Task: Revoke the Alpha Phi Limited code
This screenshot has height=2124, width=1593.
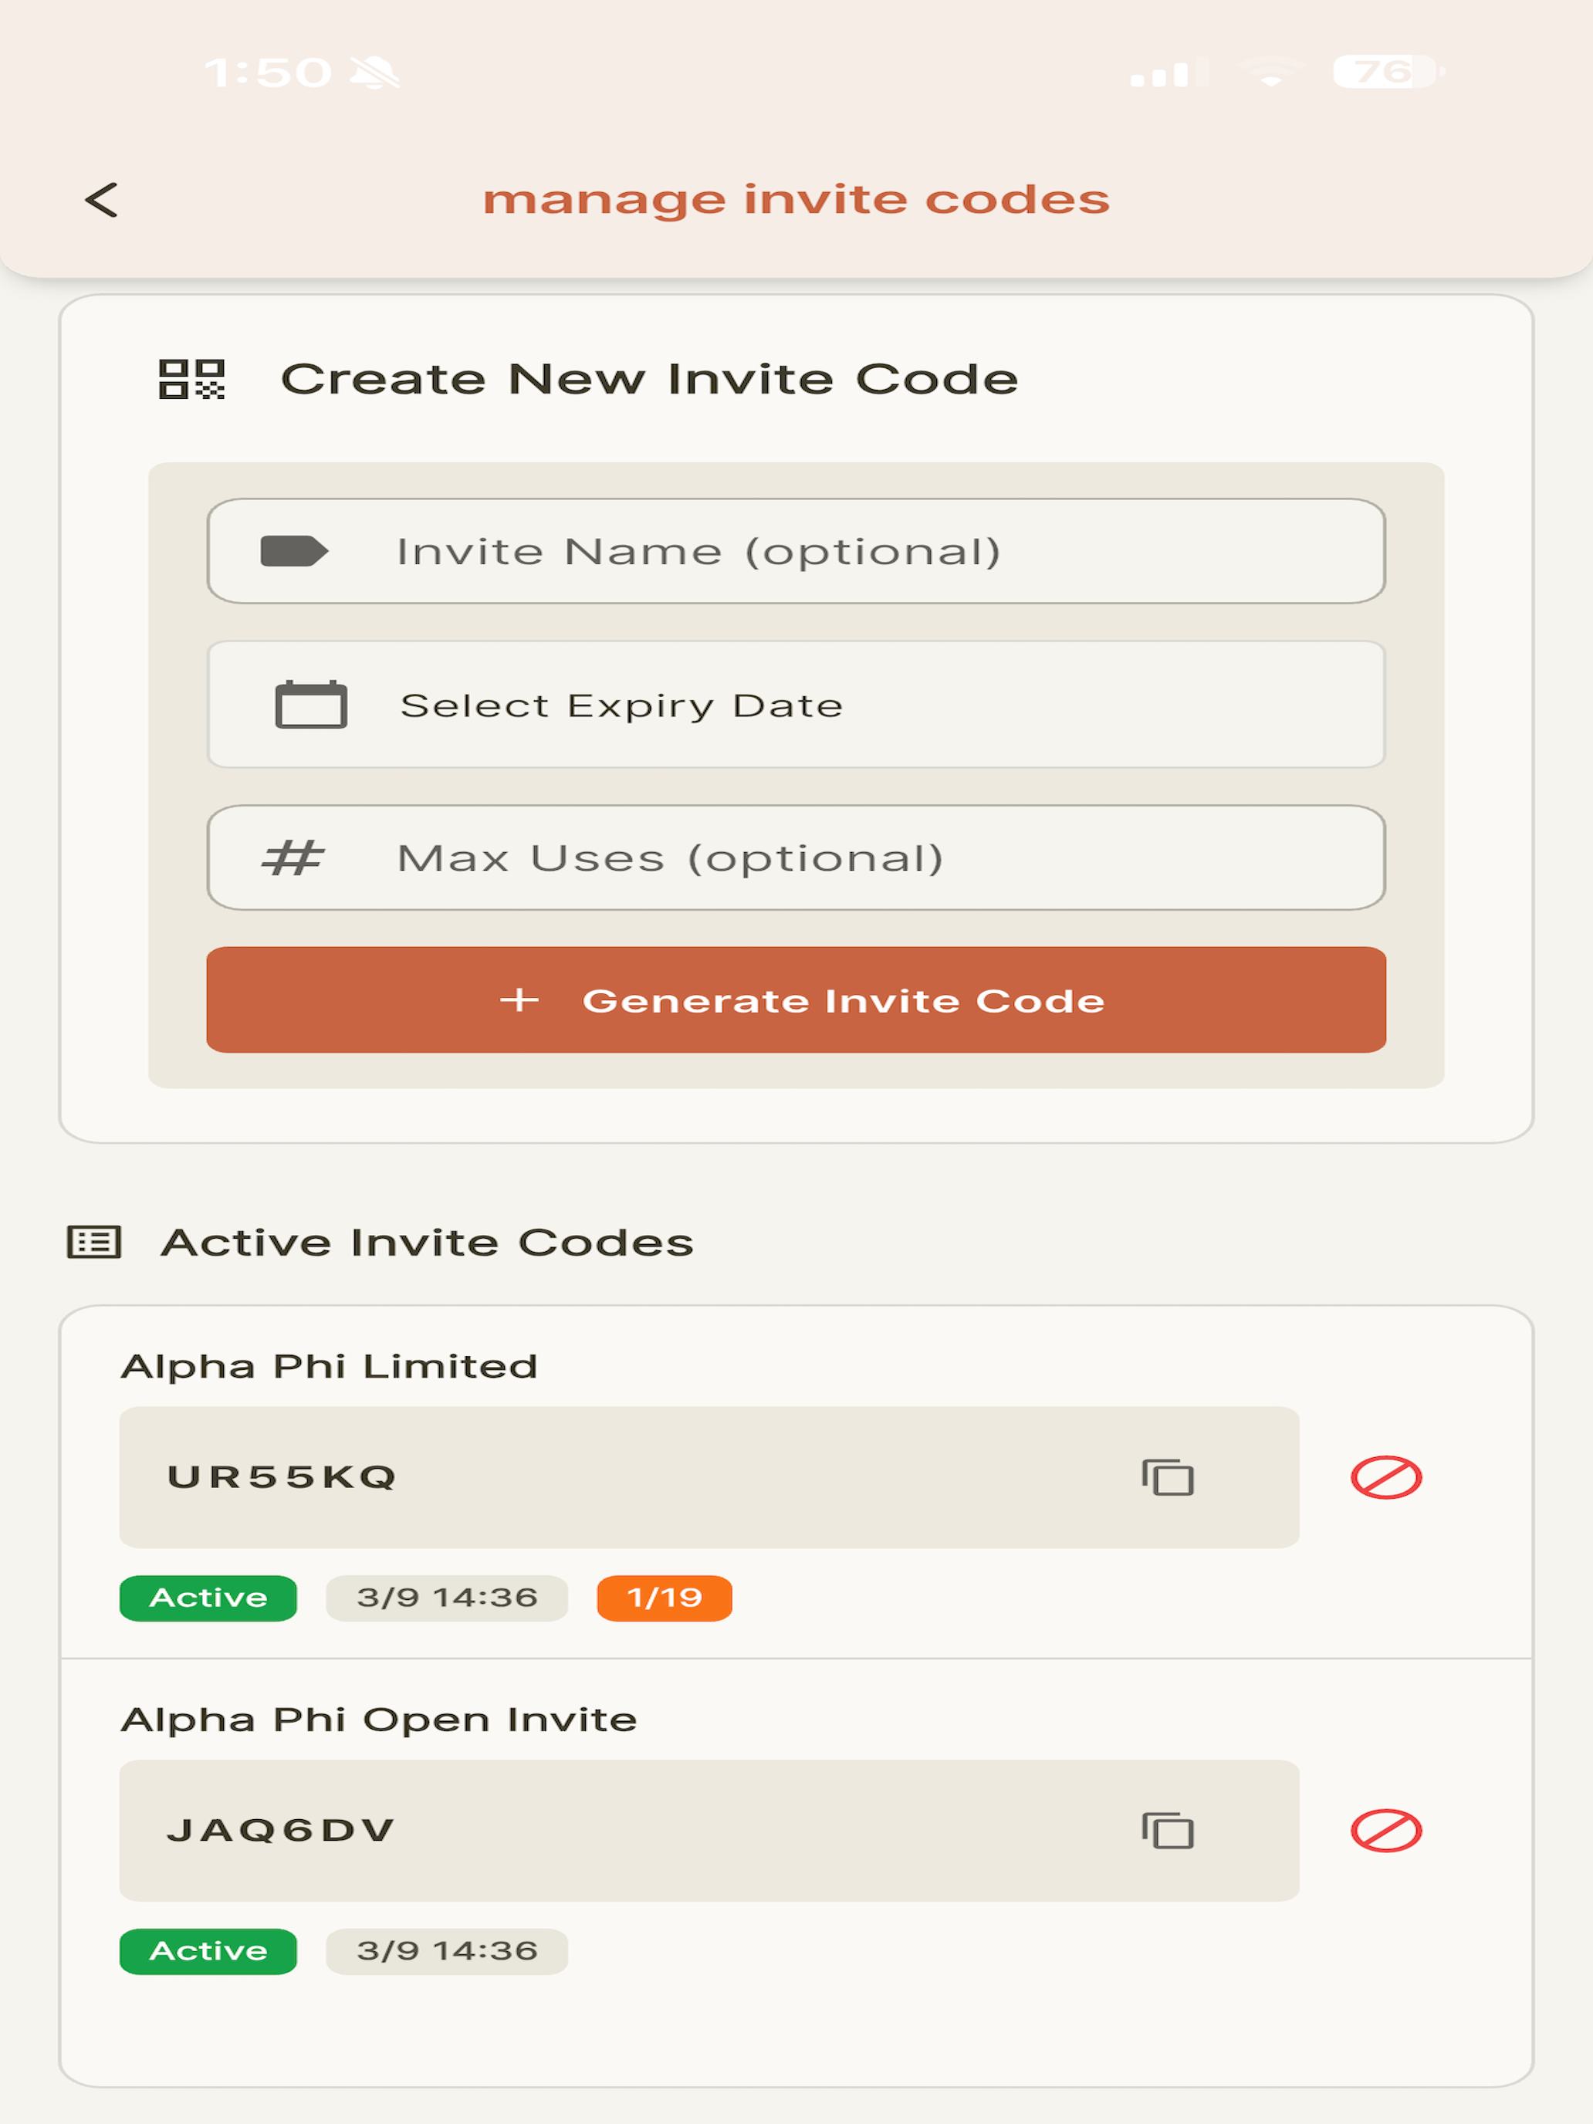Action: coord(1385,1476)
